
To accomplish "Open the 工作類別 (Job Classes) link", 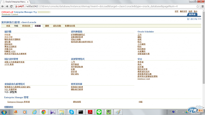I will click(x=141, y=44).
